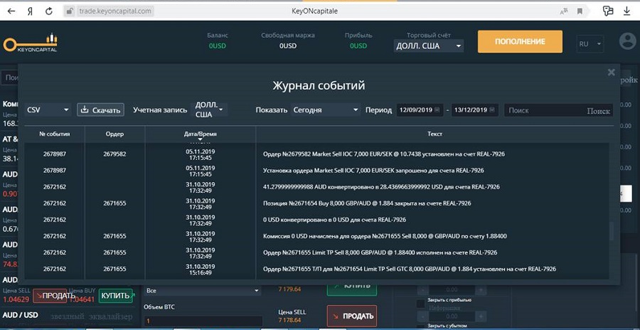The height and width of the screenshot is (330, 640).
Task: Click the Объем BTC volume input field
Action: coord(203,321)
